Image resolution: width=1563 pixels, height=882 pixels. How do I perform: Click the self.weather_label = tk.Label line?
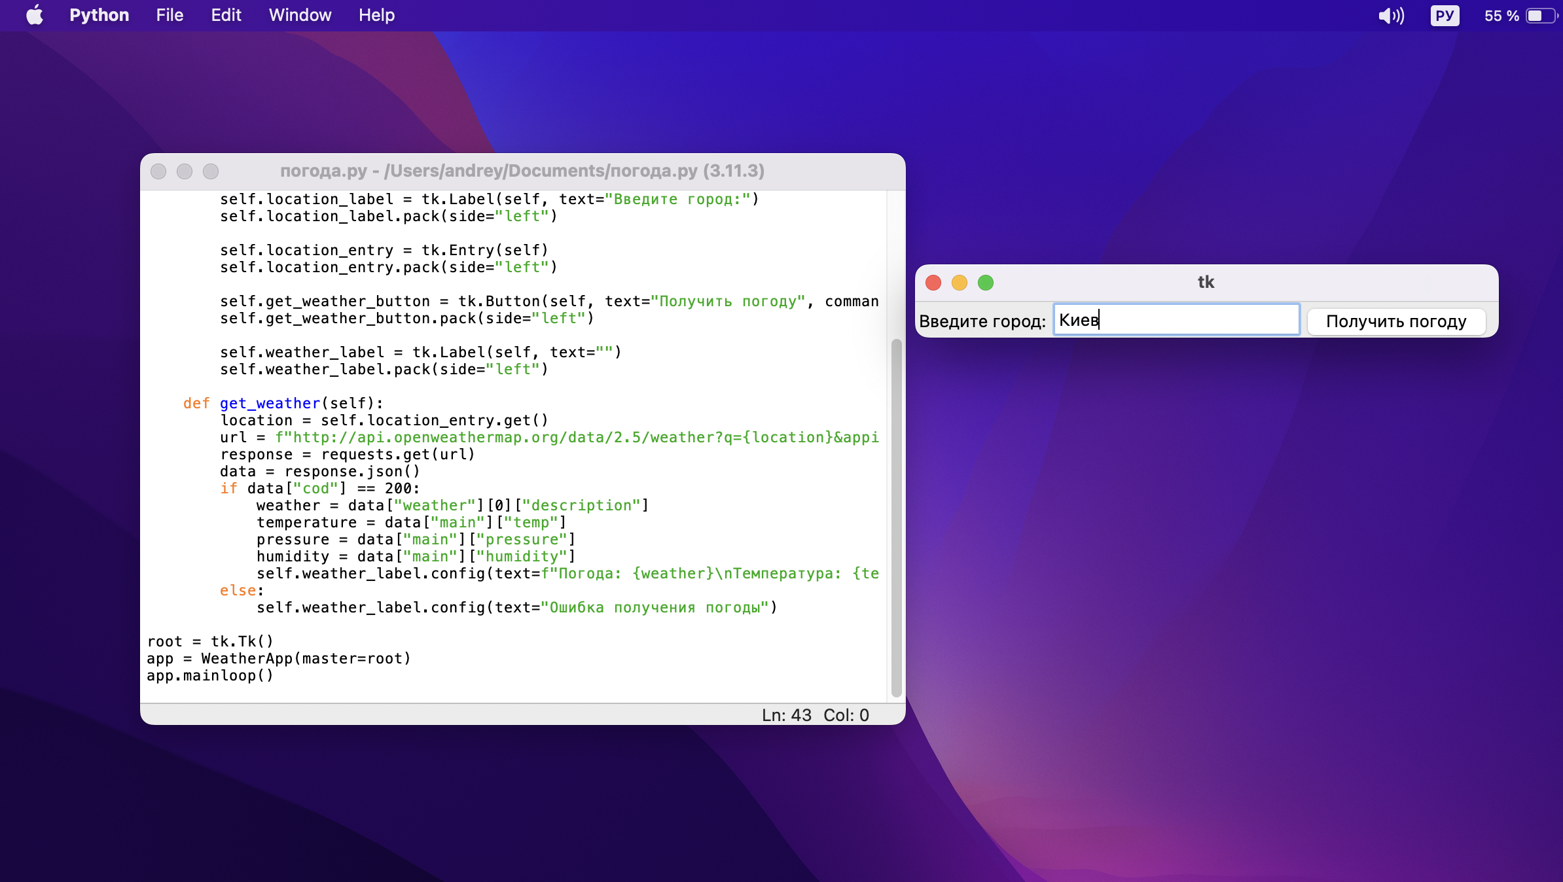coord(420,352)
